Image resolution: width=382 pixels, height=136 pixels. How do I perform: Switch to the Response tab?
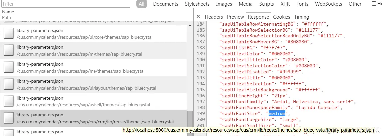pos(258,17)
